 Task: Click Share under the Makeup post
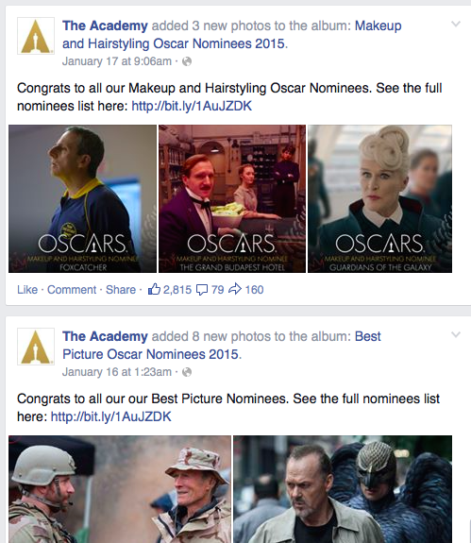(x=121, y=290)
